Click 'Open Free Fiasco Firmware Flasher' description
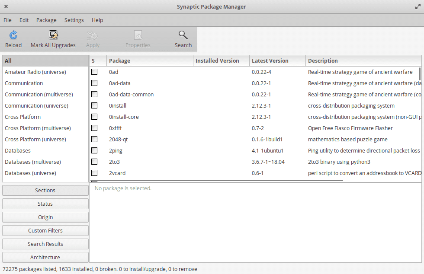 point(350,128)
